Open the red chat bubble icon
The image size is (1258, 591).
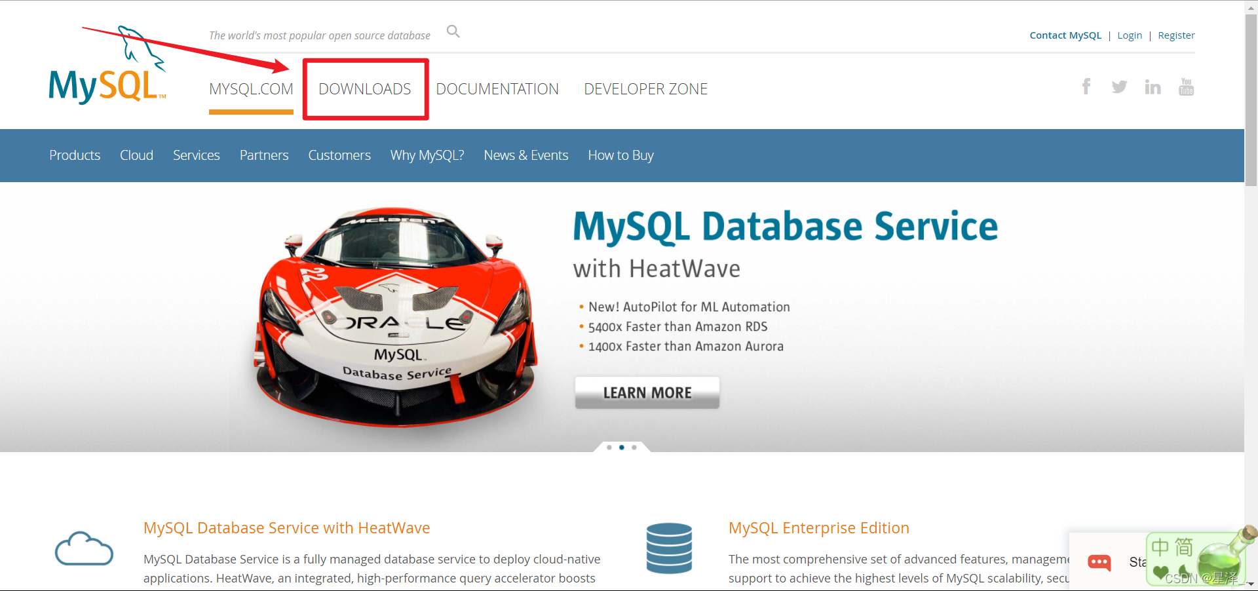click(x=1099, y=563)
